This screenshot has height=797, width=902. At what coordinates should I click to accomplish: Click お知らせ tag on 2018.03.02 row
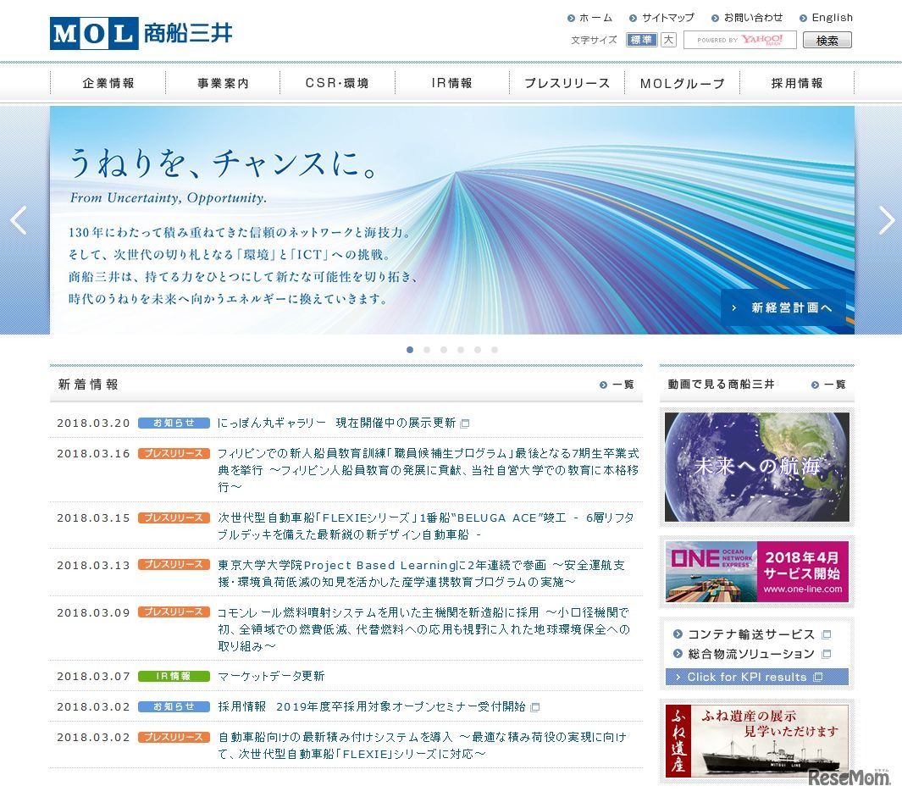point(174,706)
